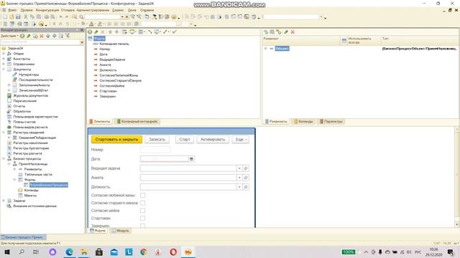This screenshot has width=460, height=258.
Task: Click the Move up arrow in form elements toolbar
Action: coord(110,32)
